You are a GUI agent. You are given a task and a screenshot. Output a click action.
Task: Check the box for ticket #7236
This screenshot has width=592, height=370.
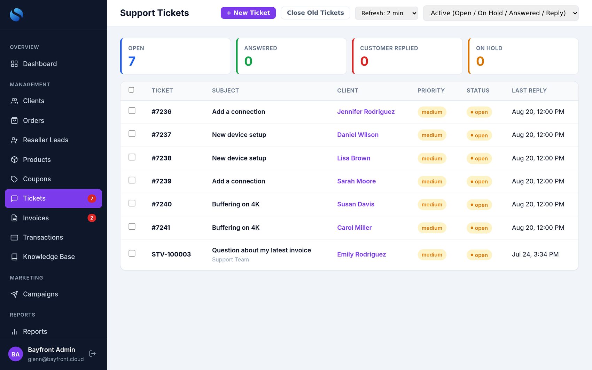tap(132, 111)
